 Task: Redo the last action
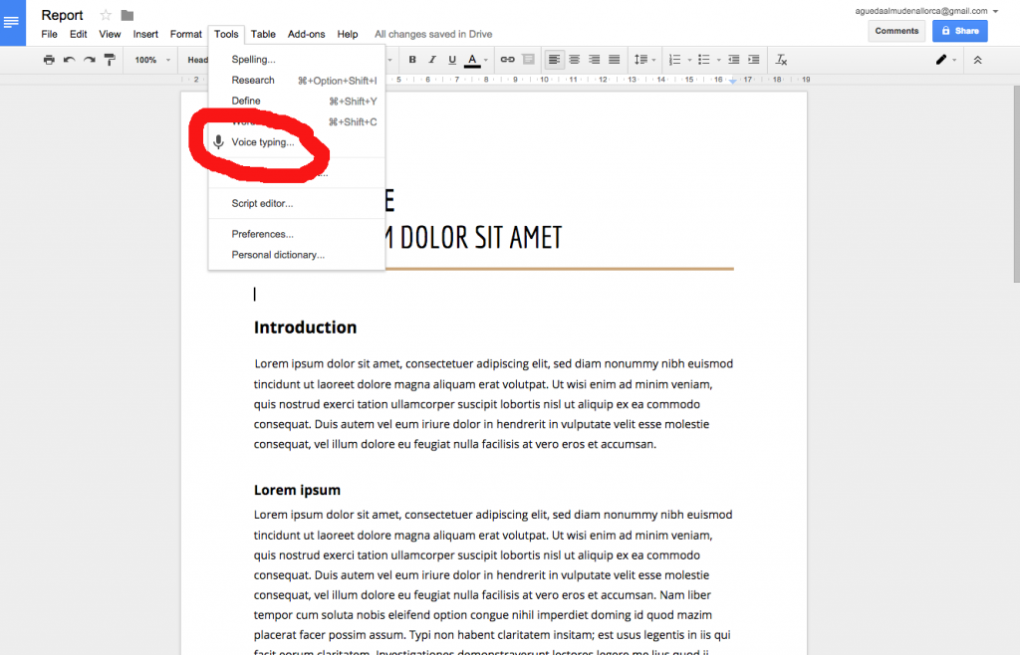point(89,59)
